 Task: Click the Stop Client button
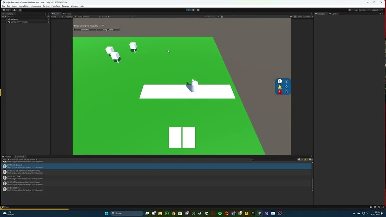108,29
